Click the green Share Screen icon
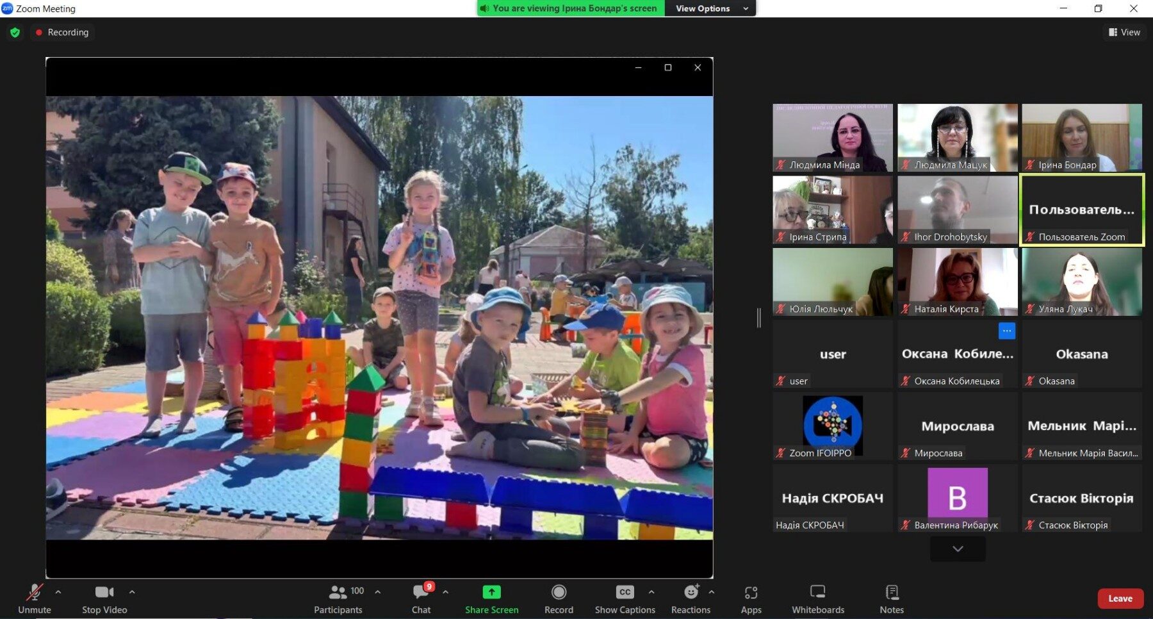The image size is (1153, 619). [x=491, y=592]
